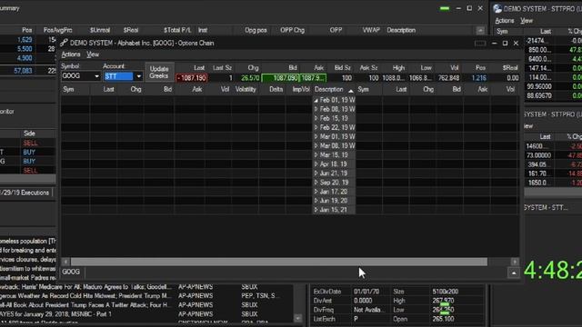Open the 1/29/19 Executions tab
The width and height of the screenshot is (582, 327).
[x=25, y=193]
